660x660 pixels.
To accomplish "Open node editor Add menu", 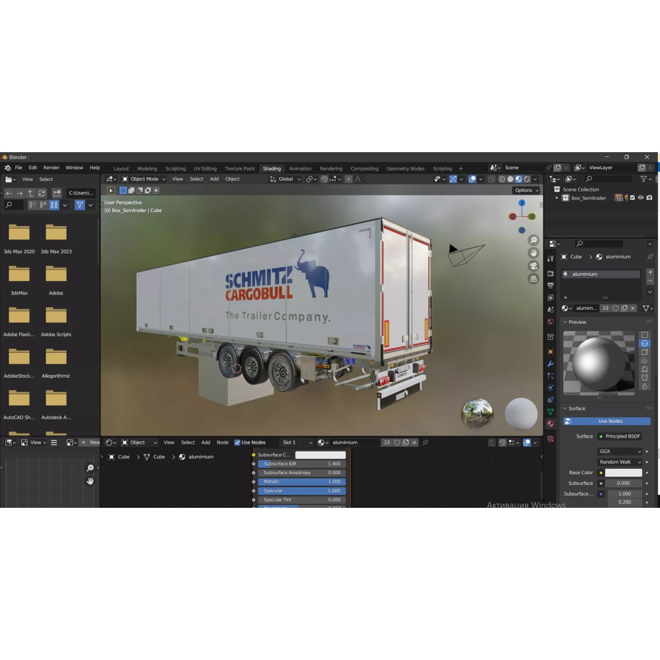I will pyautogui.click(x=205, y=442).
